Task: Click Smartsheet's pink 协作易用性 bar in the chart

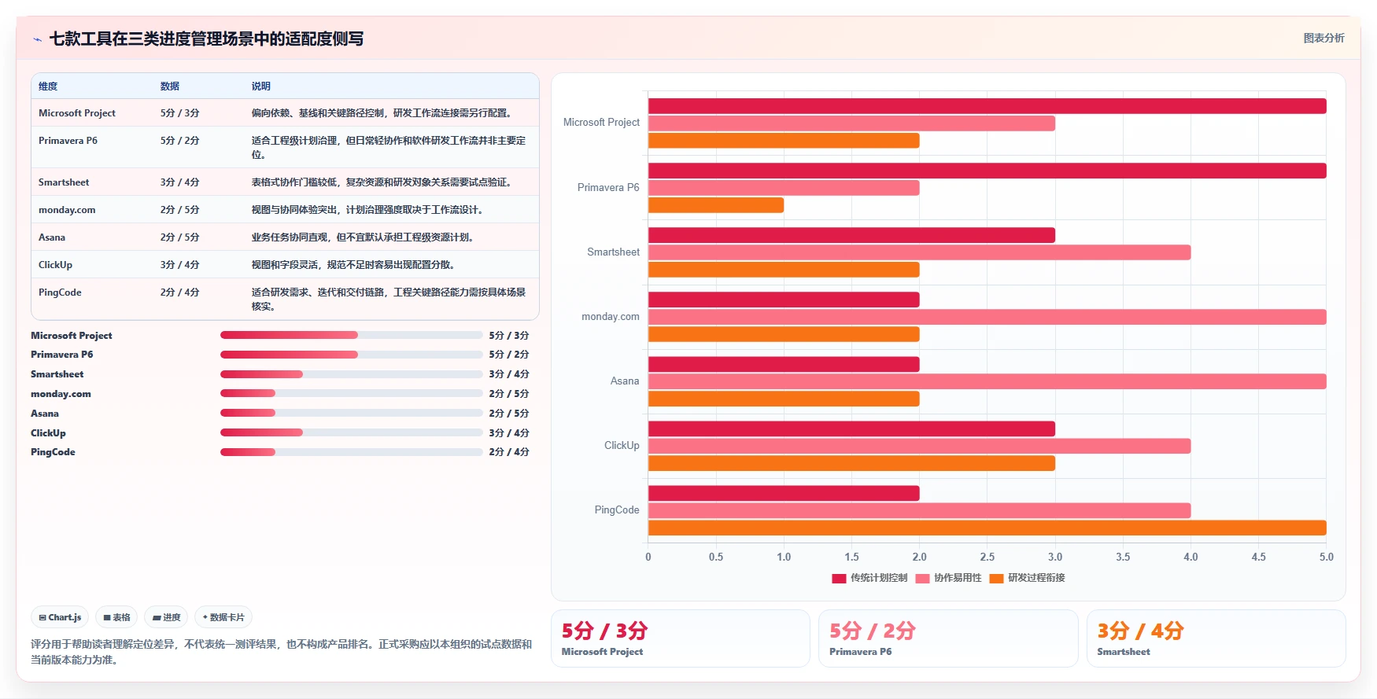Action: [x=919, y=252]
